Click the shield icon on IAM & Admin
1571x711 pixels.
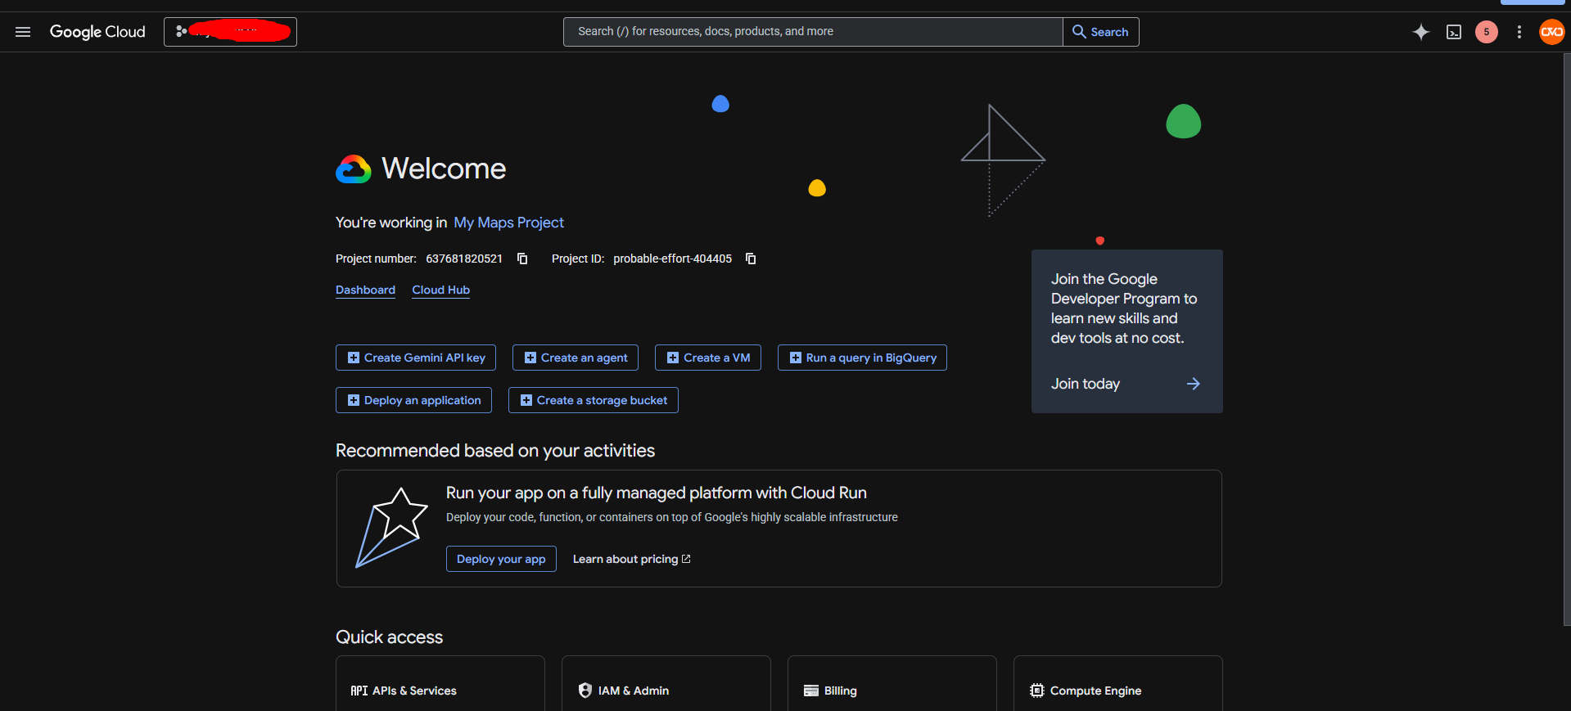[x=585, y=691]
